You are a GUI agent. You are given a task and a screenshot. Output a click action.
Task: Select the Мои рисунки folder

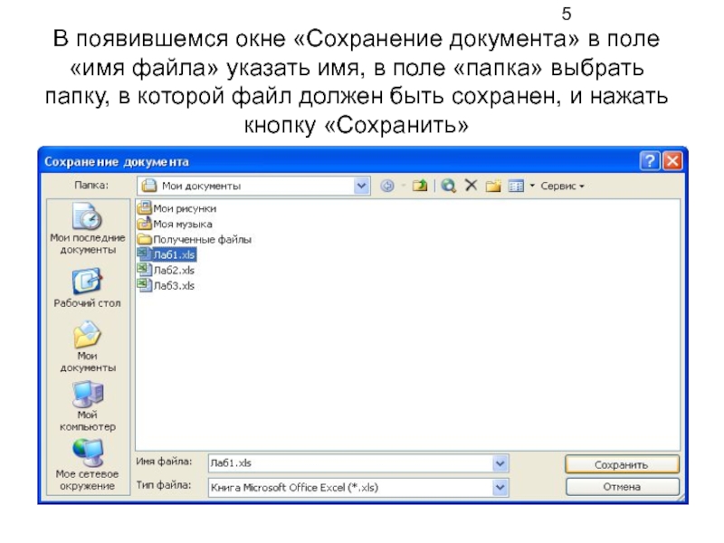click(x=177, y=208)
